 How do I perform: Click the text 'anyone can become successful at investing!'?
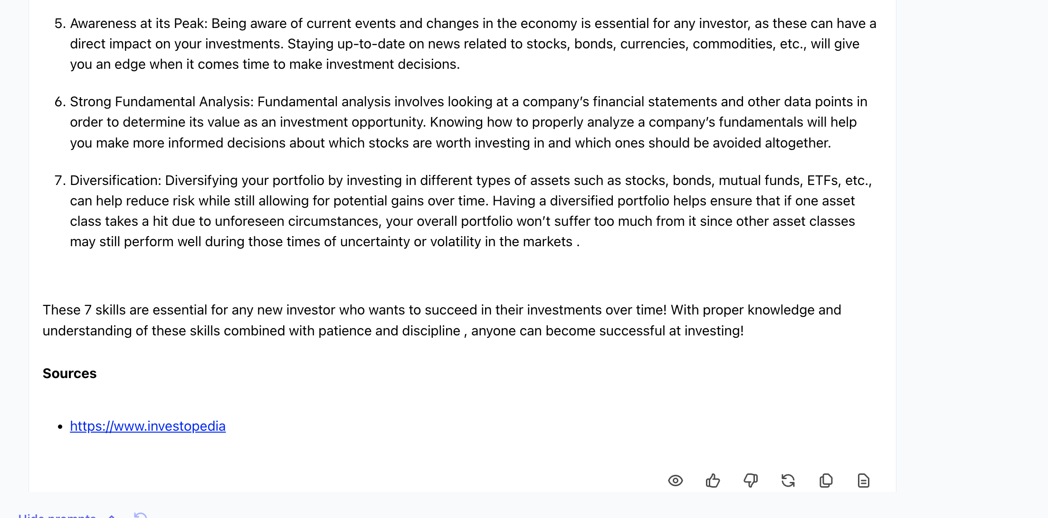(607, 331)
